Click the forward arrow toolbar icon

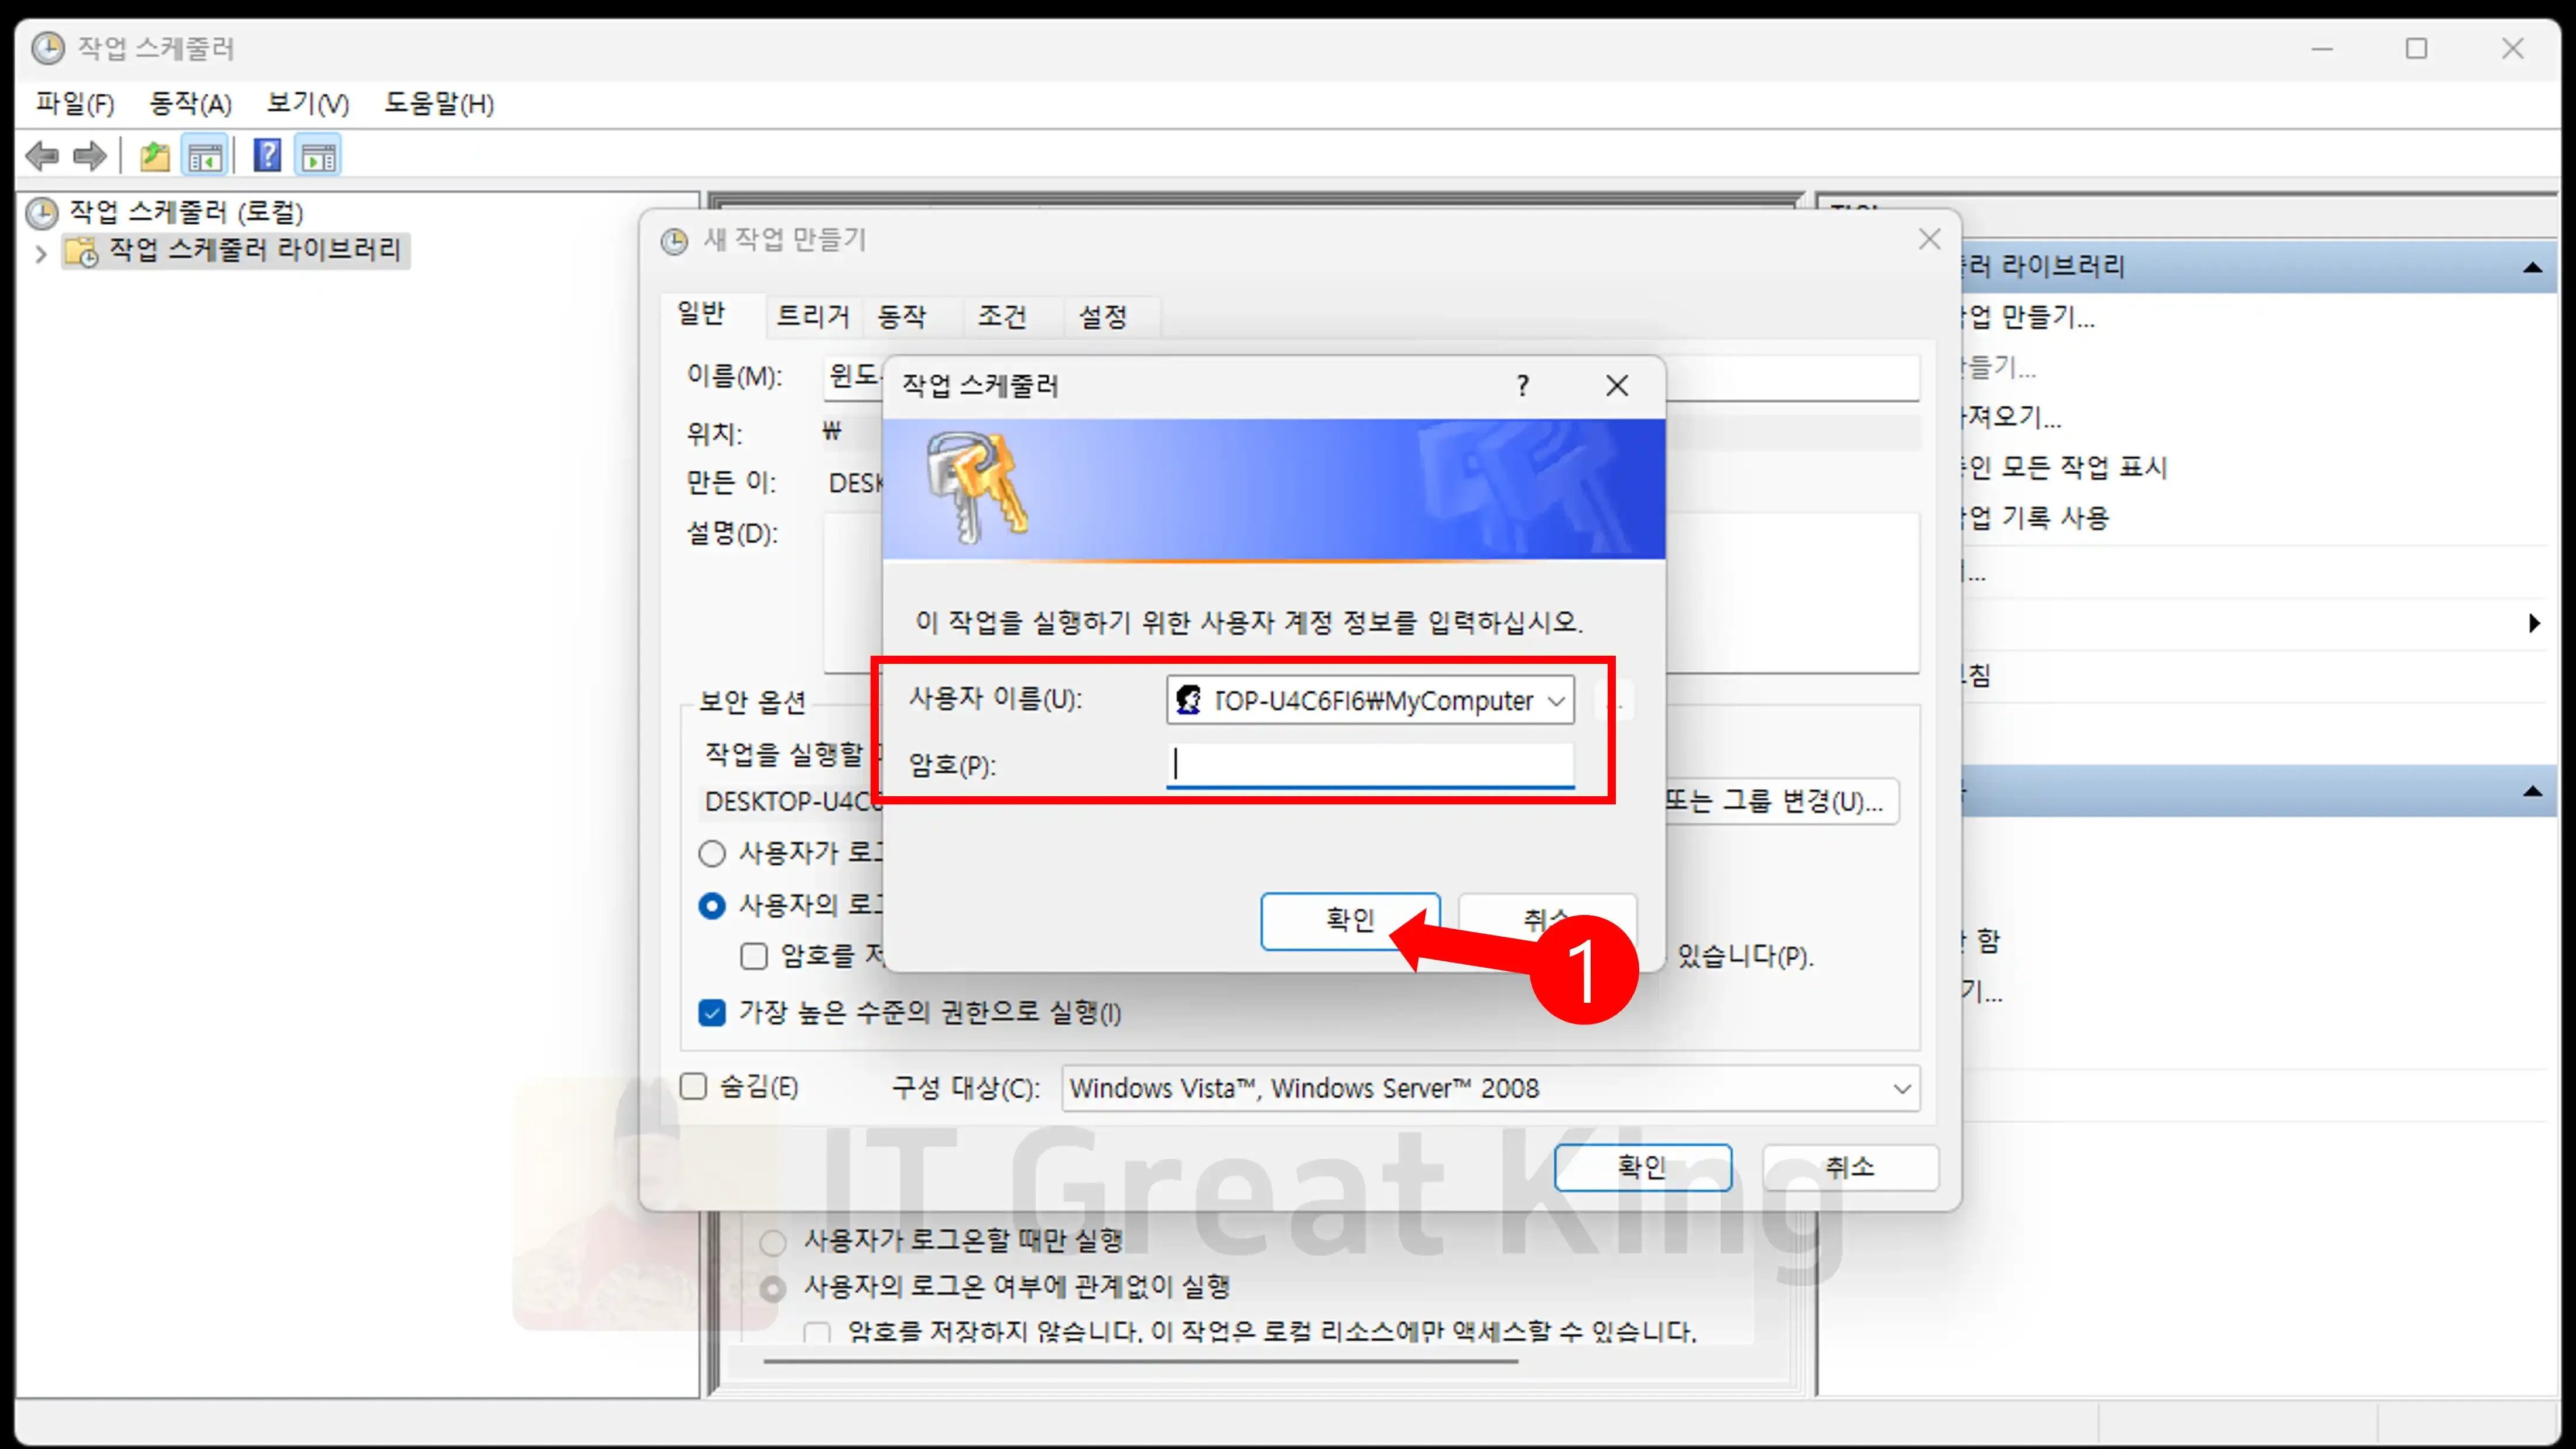click(x=90, y=156)
